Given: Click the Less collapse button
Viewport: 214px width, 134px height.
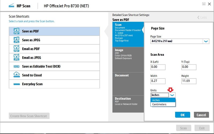Looking at the screenshot, I should tap(202, 17).
